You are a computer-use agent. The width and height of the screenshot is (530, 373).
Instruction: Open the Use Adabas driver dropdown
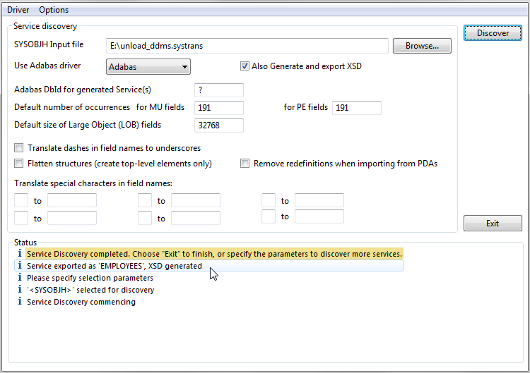point(148,67)
